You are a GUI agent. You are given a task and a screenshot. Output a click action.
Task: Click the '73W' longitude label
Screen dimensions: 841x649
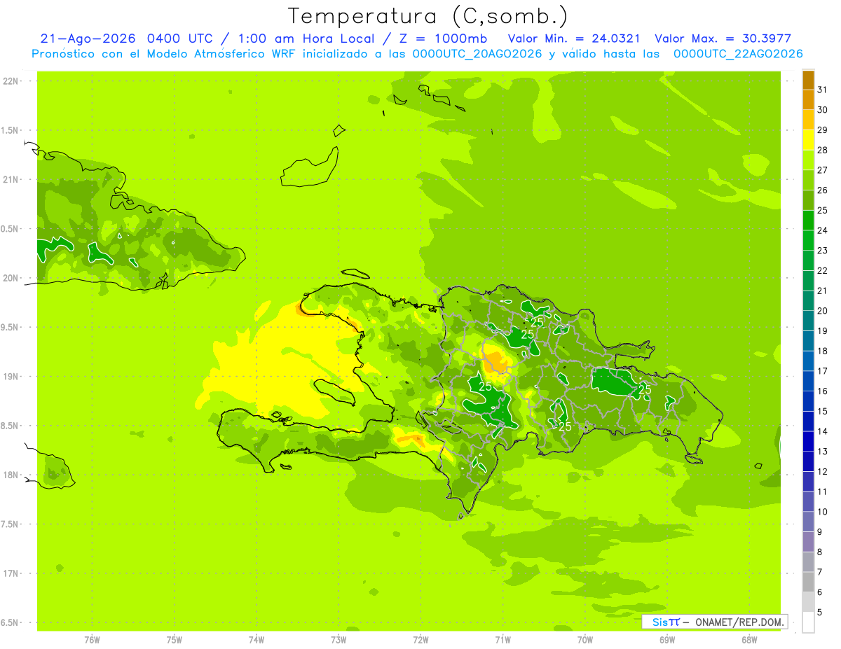(339, 640)
